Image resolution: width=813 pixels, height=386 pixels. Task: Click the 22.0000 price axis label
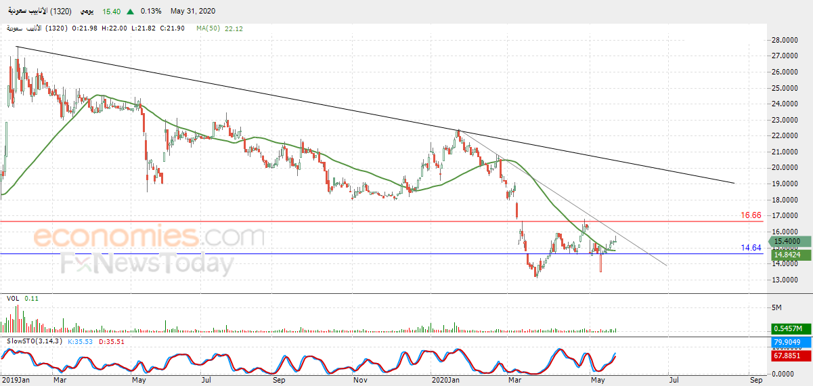coord(786,136)
